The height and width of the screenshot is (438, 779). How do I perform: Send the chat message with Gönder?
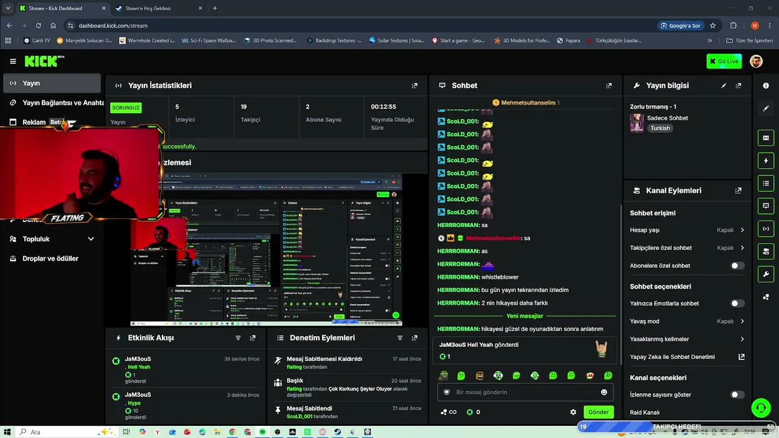tap(598, 412)
